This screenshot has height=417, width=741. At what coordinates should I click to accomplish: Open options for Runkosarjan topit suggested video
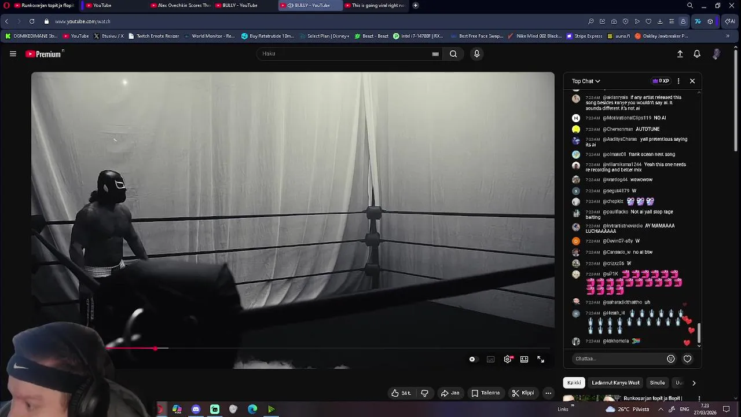click(699, 399)
